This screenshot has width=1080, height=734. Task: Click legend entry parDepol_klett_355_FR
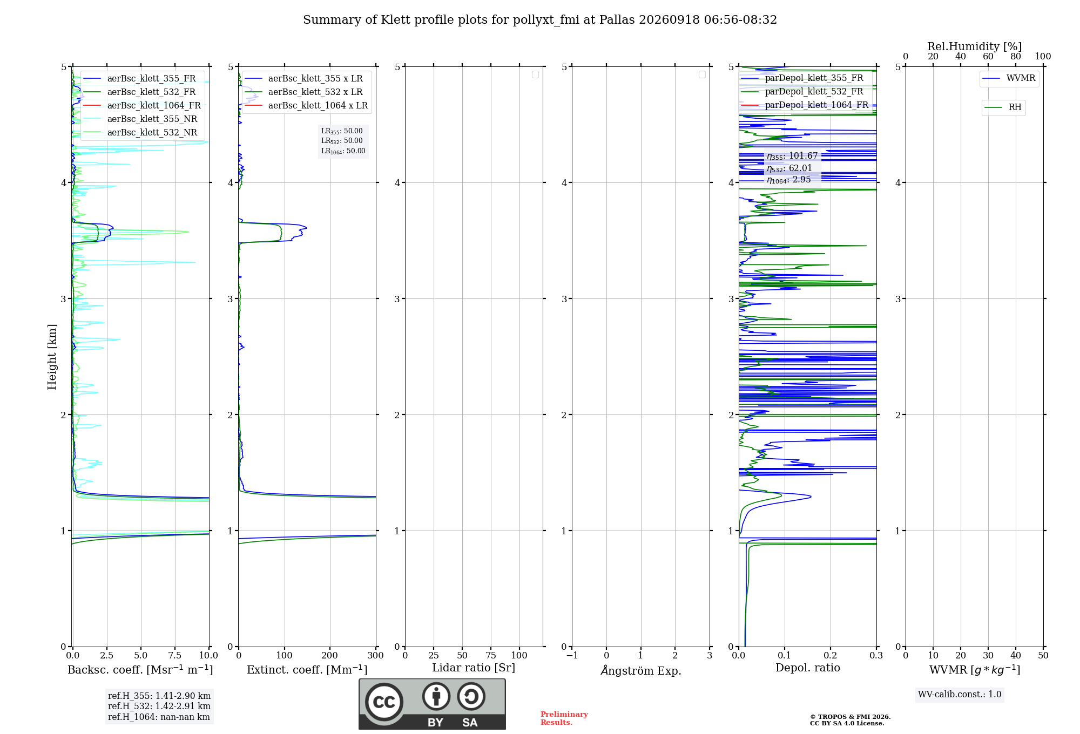pos(805,78)
